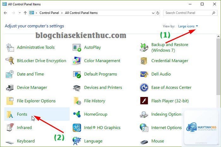Open the Indexing Options icon
The height and width of the screenshot is (147, 221).
[144, 115]
